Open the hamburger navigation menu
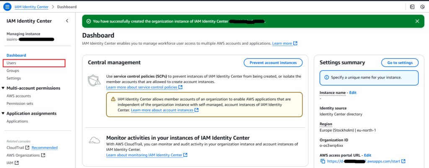Viewport: 429px width, 168px height. pos(7,7)
